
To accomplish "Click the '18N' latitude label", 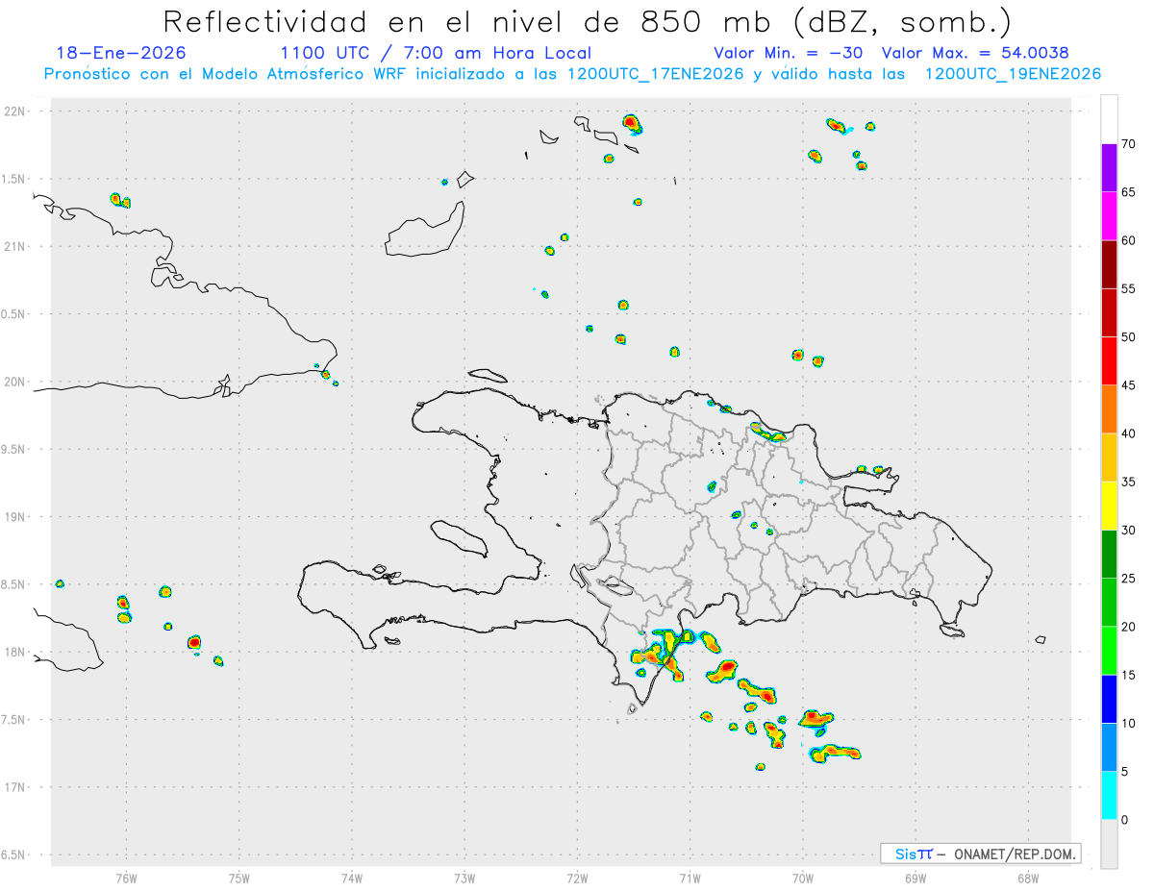I will pyautogui.click(x=16, y=653).
